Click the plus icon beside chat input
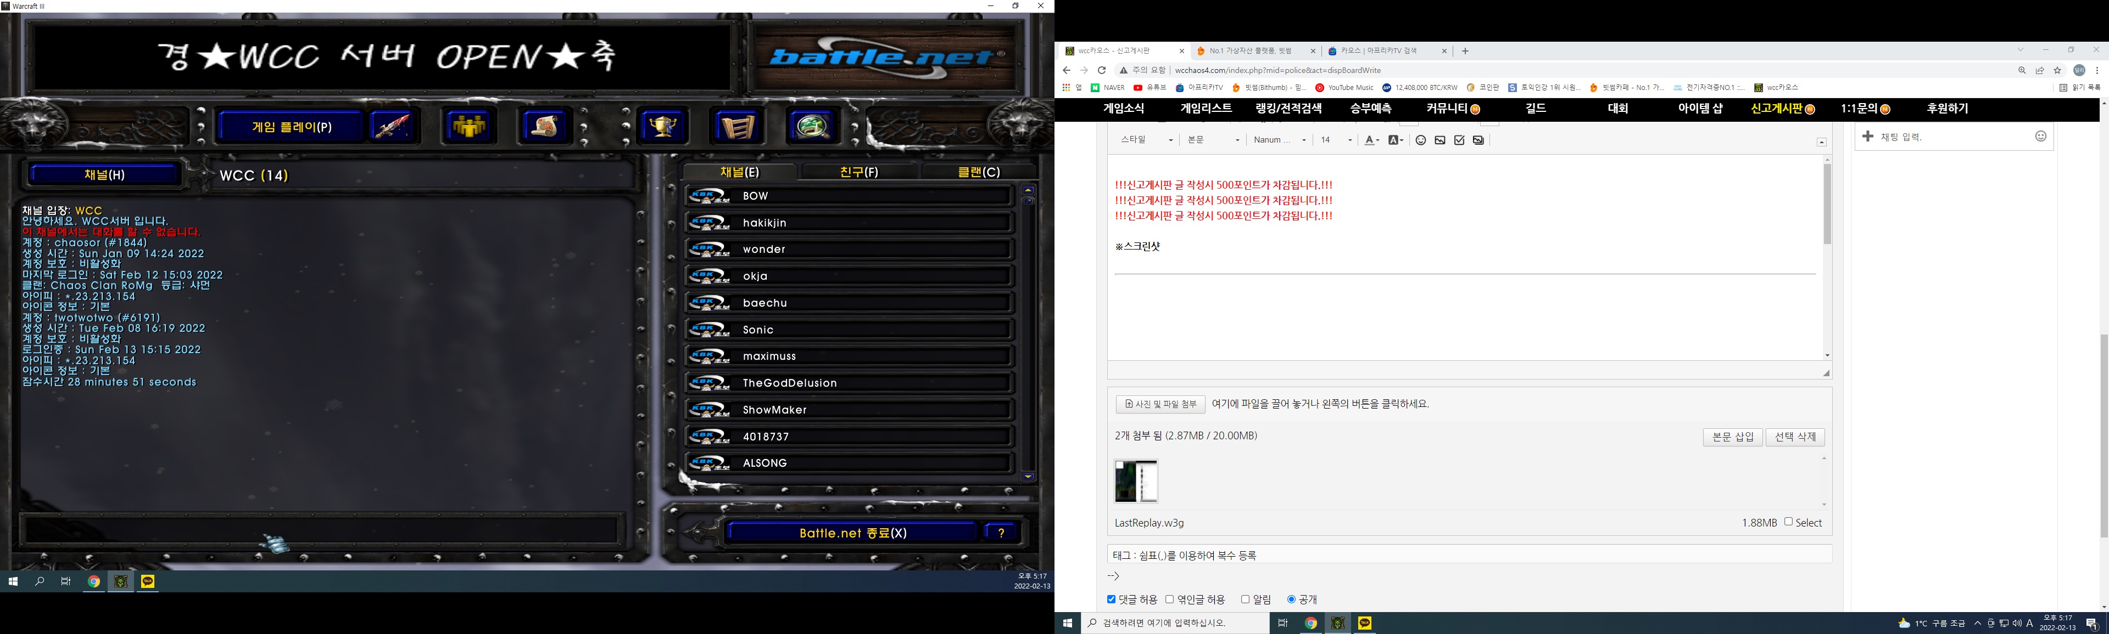 [x=1867, y=137]
